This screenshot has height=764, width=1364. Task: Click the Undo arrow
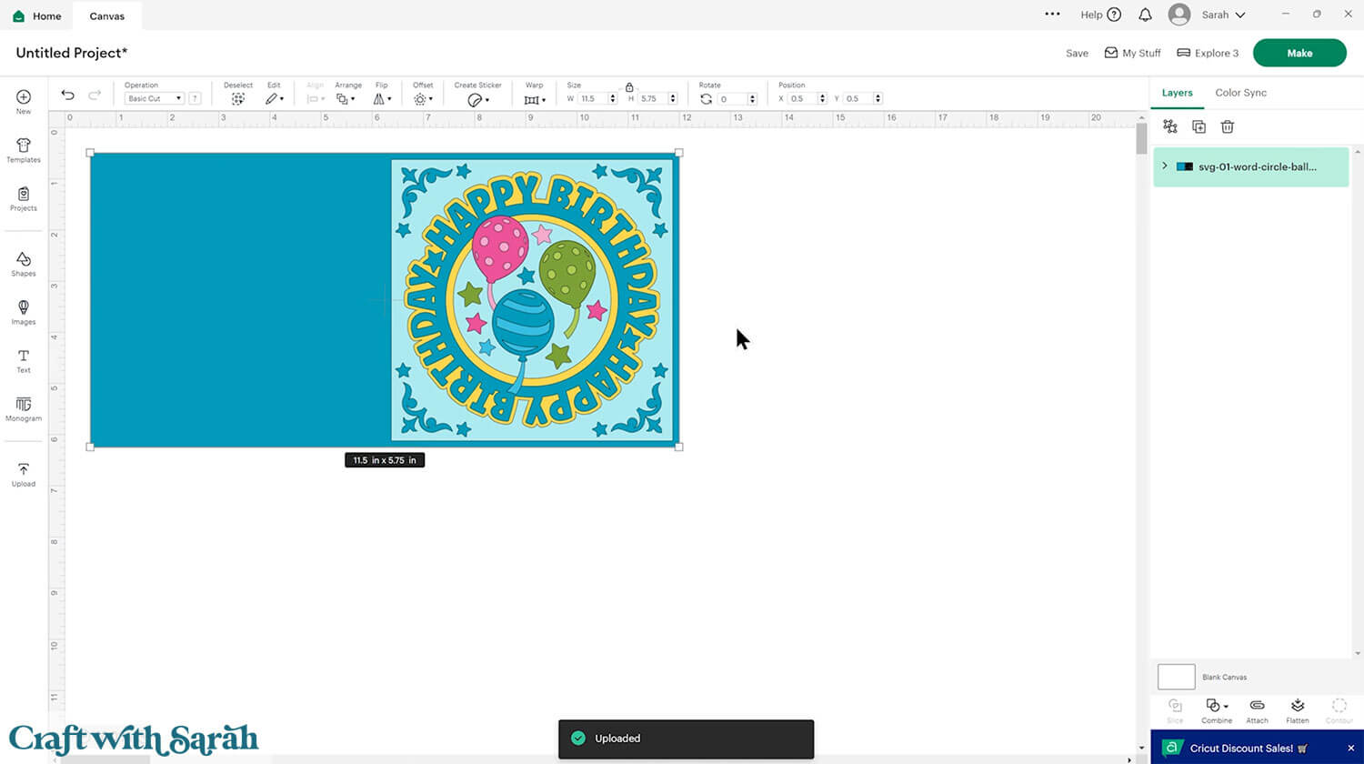67,95
